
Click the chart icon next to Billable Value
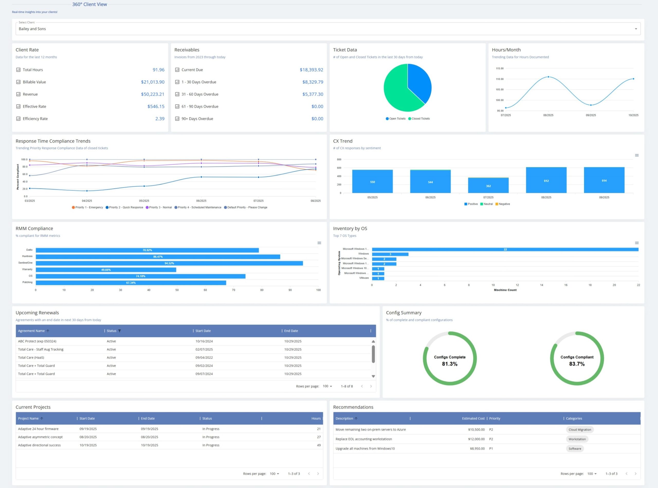point(18,82)
